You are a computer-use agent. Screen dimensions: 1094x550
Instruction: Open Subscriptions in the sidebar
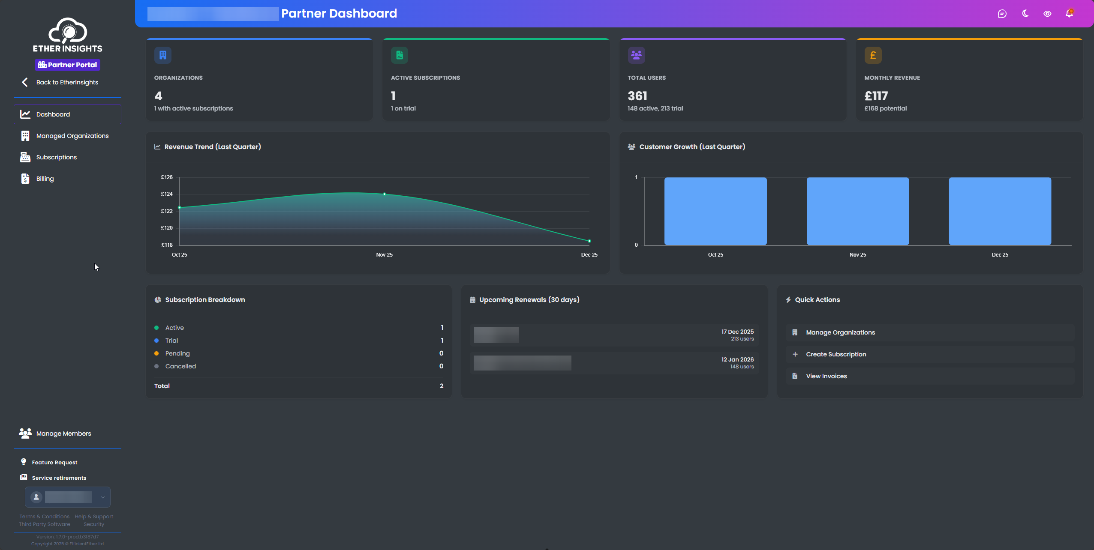[x=68, y=157]
